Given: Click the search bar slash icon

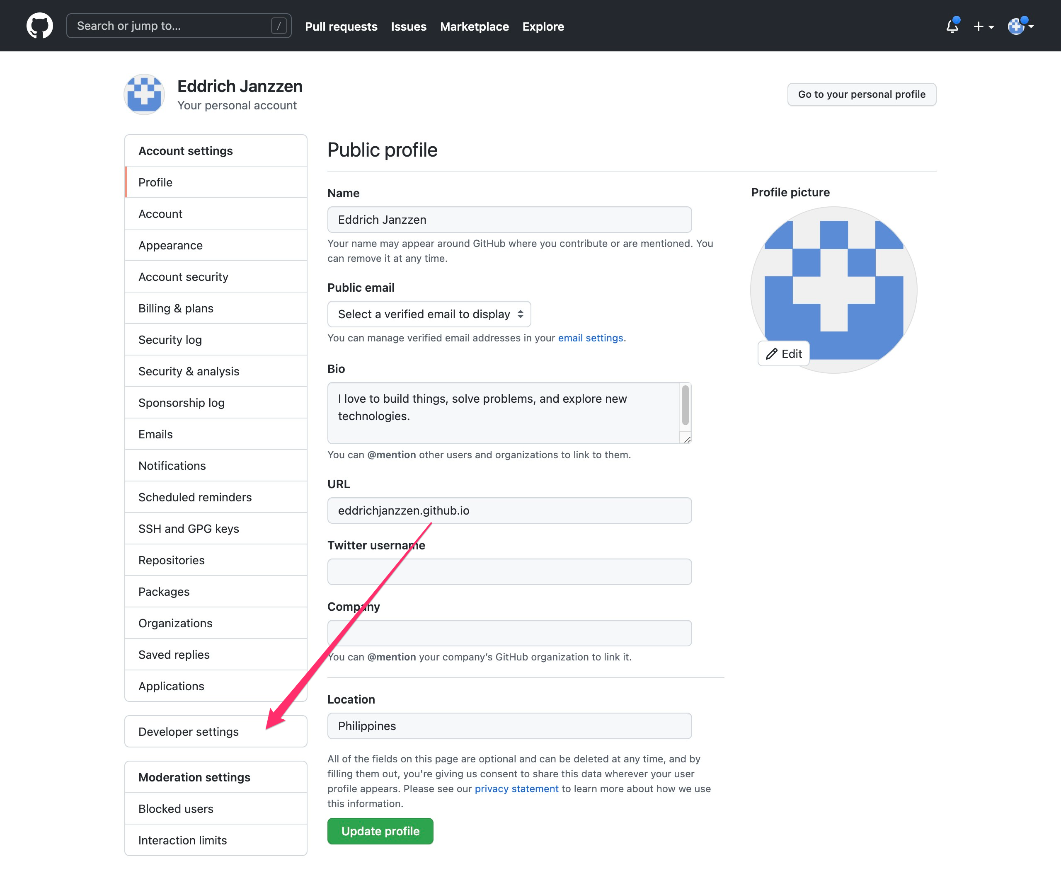Looking at the screenshot, I should coord(279,26).
